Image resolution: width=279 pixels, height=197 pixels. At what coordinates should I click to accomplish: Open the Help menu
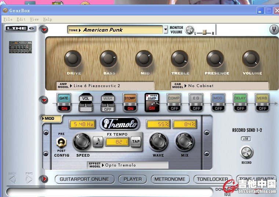(x=47, y=19)
